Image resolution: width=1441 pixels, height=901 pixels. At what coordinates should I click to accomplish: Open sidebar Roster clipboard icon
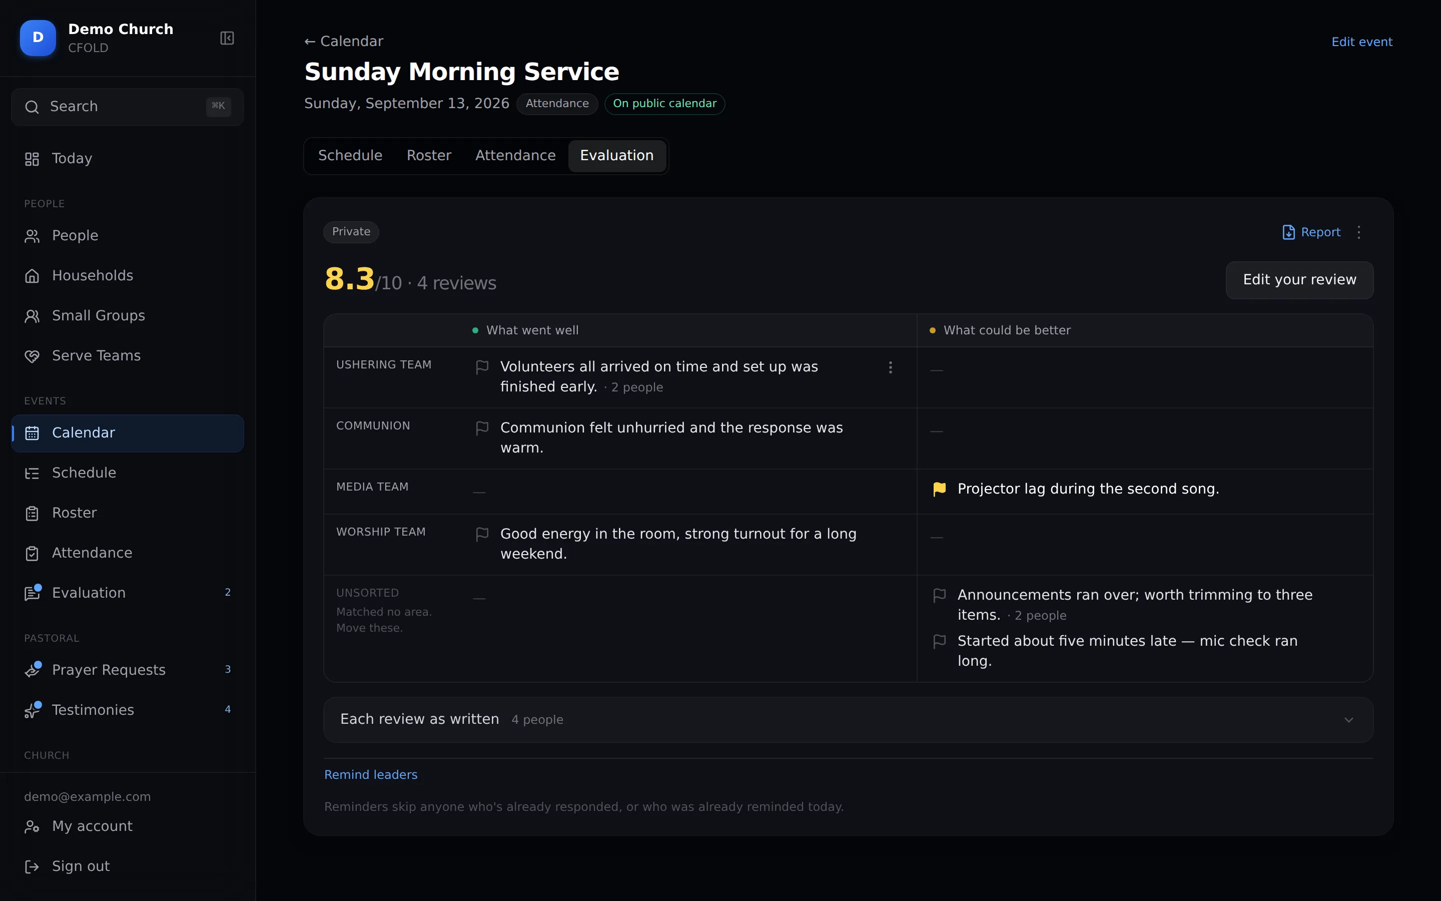(32, 513)
